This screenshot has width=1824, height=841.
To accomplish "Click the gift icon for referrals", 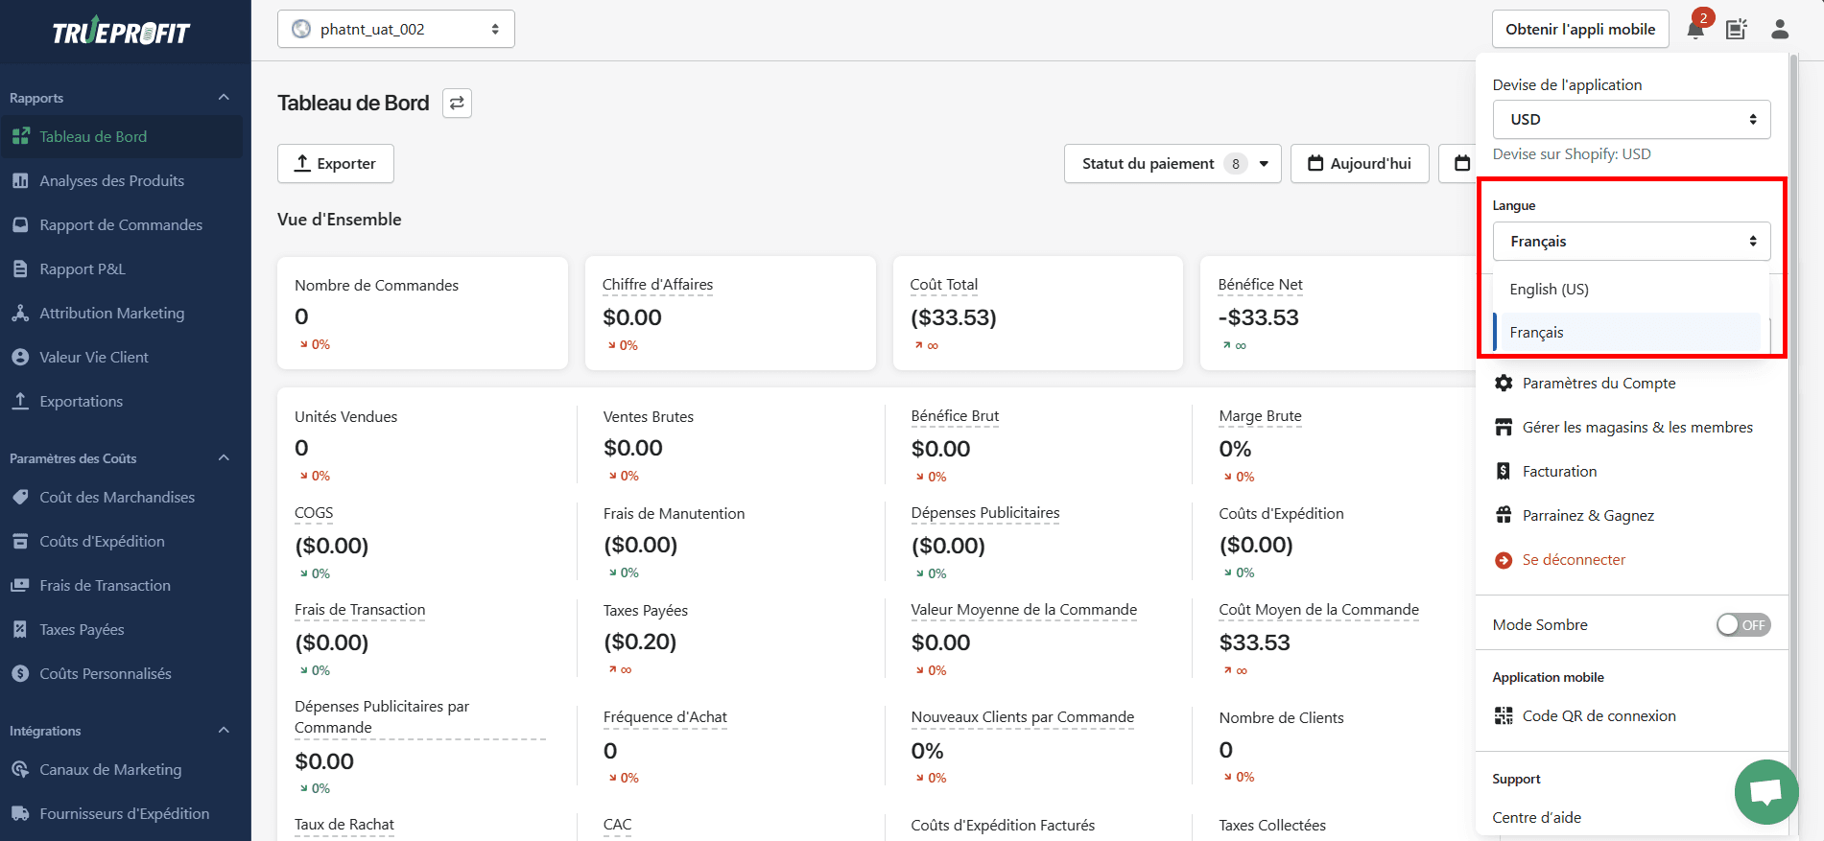I will tap(1504, 515).
